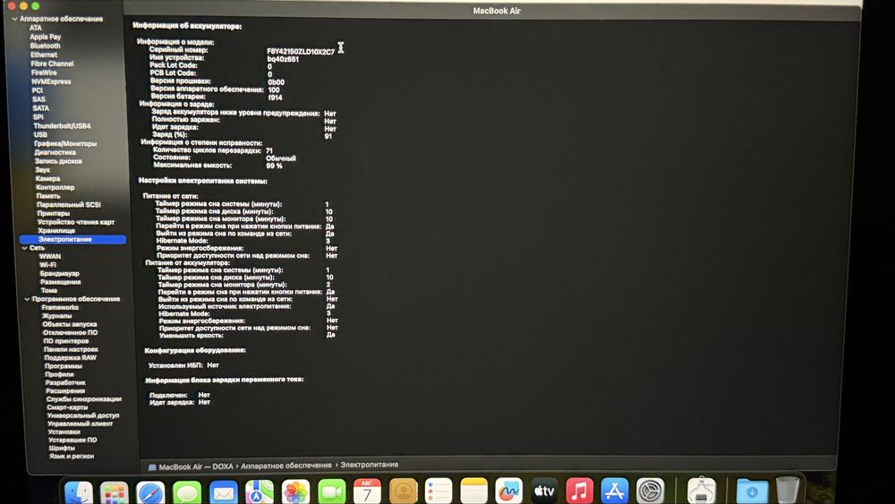Open the Downloads folder in the Dock
This screenshot has height=504, width=895.
(752, 491)
